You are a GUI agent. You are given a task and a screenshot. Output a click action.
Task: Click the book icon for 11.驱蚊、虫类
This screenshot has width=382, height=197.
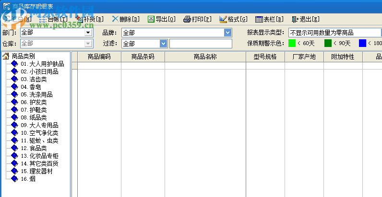[x=14, y=140]
